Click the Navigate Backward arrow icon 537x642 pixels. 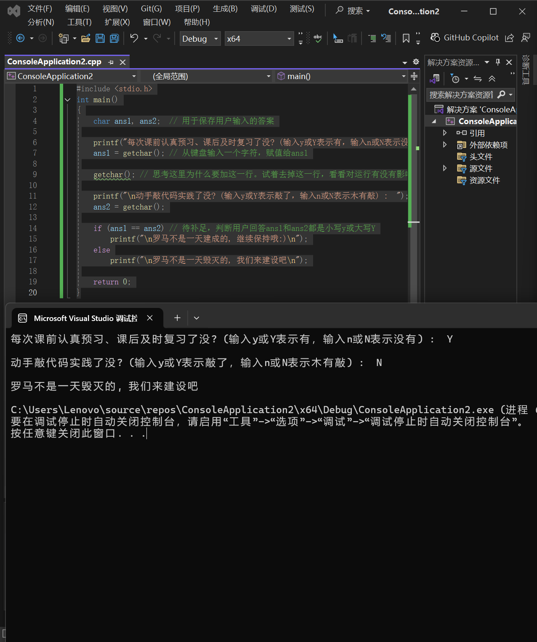(x=20, y=38)
